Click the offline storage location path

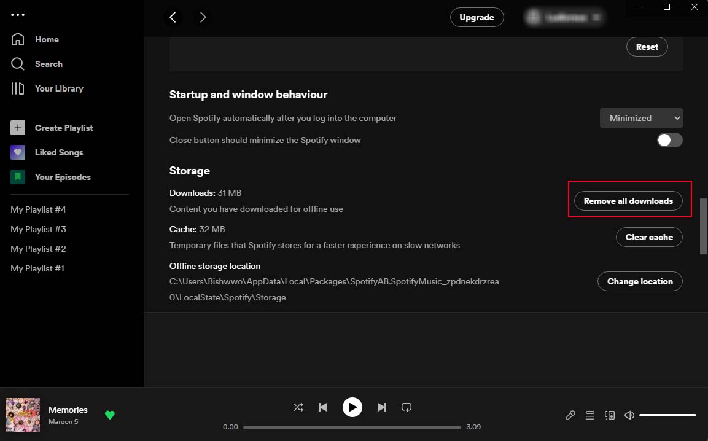pos(334,289)
